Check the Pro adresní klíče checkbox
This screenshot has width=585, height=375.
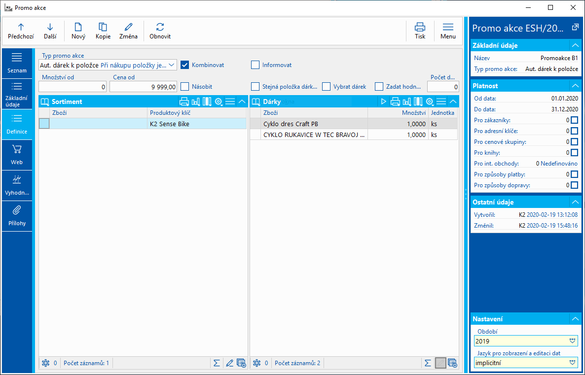coord(575,131)
